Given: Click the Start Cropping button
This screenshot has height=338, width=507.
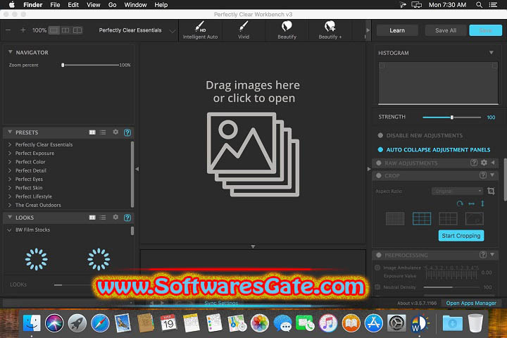Looking at the screenshot, I should pyautogui.click(x=461, y=236).
